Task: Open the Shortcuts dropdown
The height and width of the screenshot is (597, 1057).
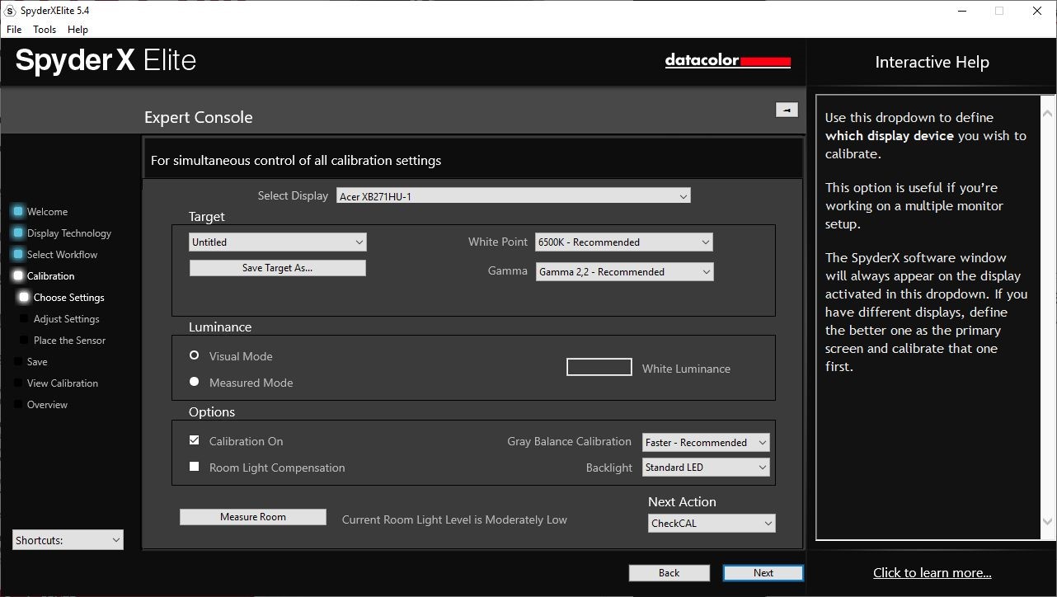Action: click(x=68, y=540)
